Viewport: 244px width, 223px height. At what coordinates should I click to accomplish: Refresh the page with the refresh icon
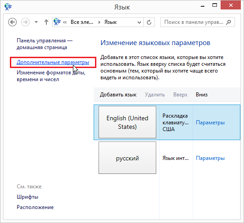pos(149,22)
